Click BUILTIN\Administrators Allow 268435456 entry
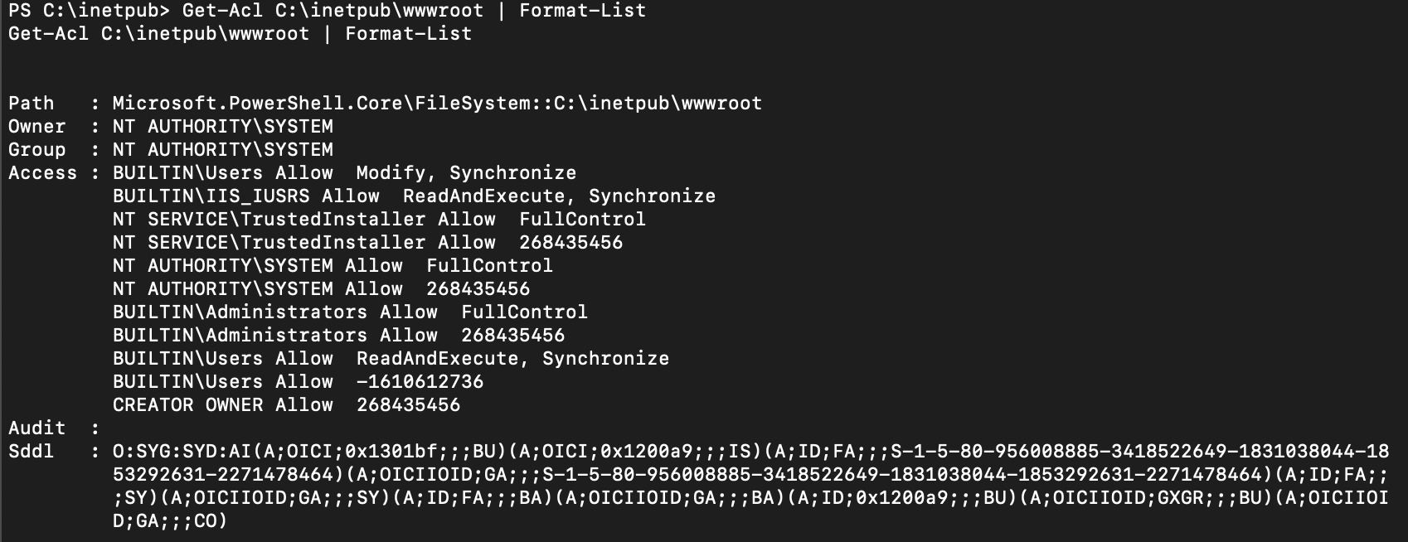The width and height of the screenshot is (1408, 542). (x=338, y=336)
